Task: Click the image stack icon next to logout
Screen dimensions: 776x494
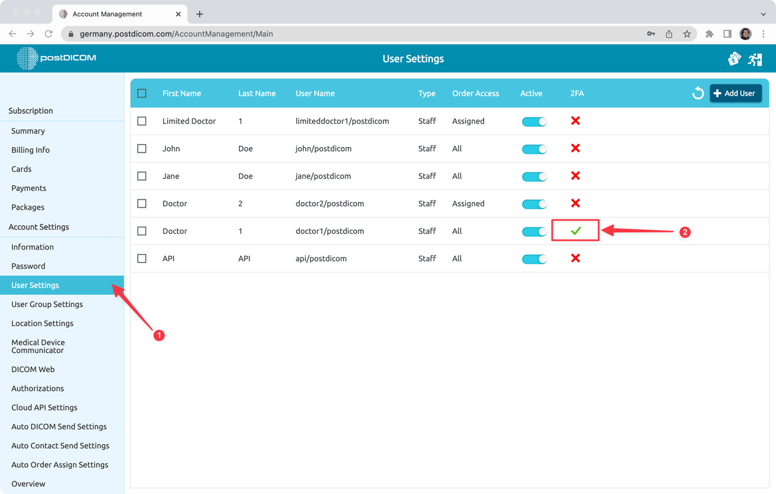Action: pyautogui.click(x=734, y=58)
